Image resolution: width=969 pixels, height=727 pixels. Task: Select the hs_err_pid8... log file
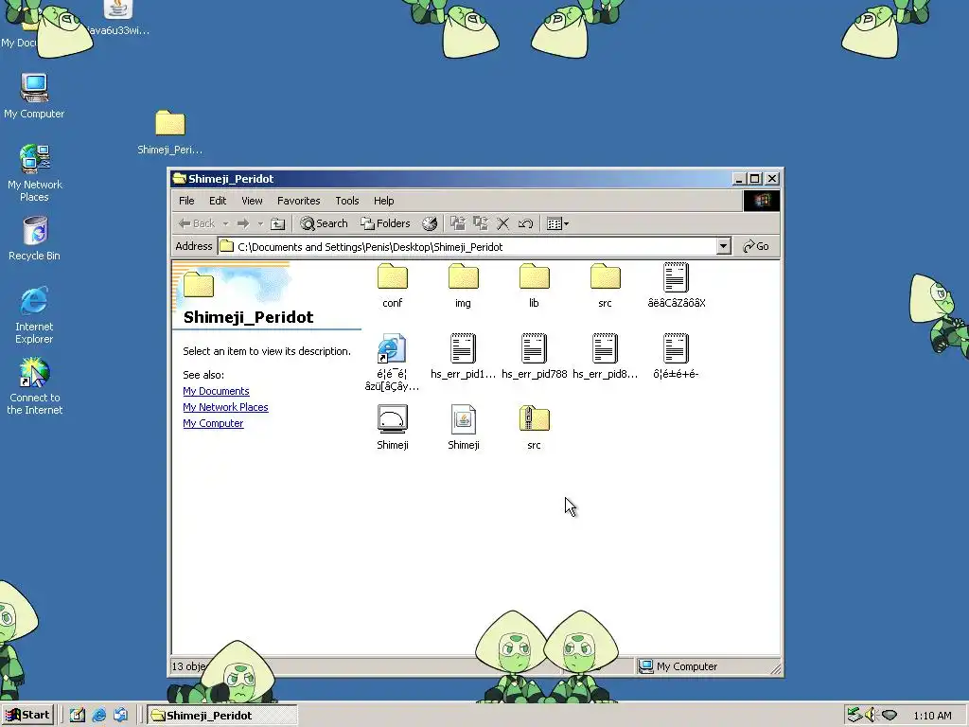coord(605,356)
